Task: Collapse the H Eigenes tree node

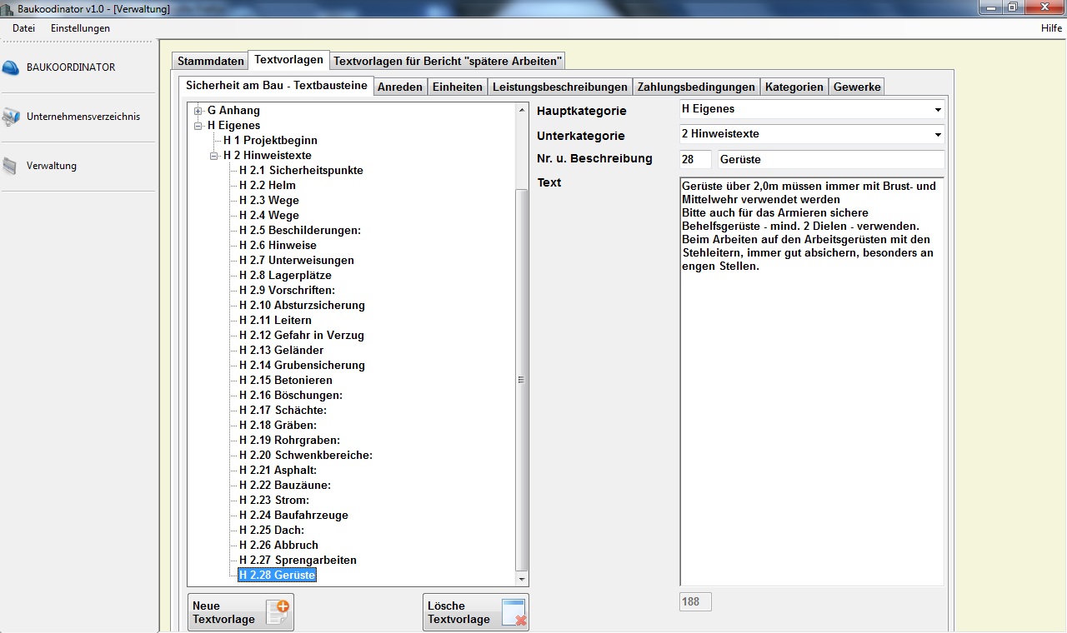Action: 198,126
